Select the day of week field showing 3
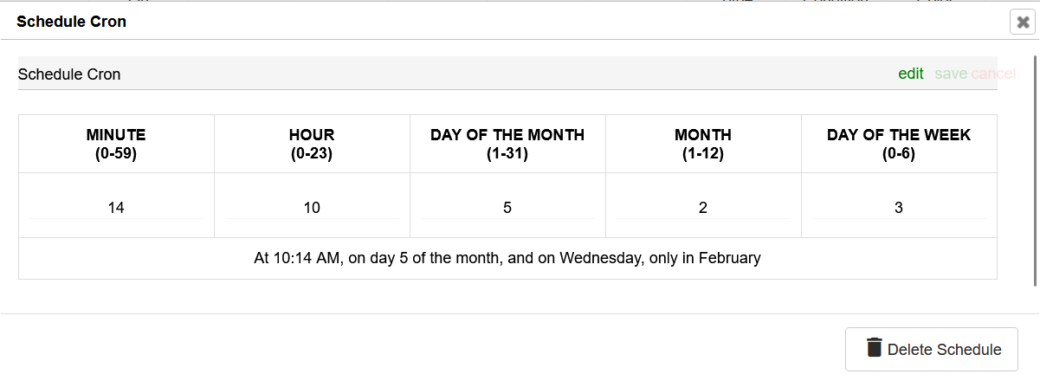The height and width of the screenshot is (387, 1040). 899,208
